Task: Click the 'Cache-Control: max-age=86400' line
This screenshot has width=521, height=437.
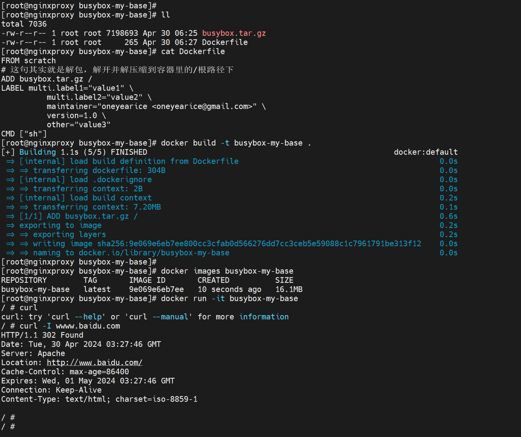Action: click(65, 372)
